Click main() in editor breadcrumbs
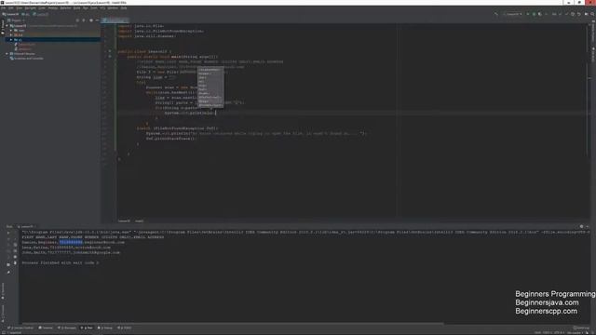Image resolution: width=596 pixels, height=335 pixels. pos(139,221)
